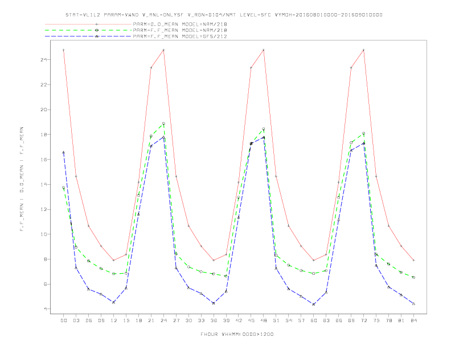Screen dimensions: 451x349
Task: Click x-axis tick label 21
Action: coord(151,320)
